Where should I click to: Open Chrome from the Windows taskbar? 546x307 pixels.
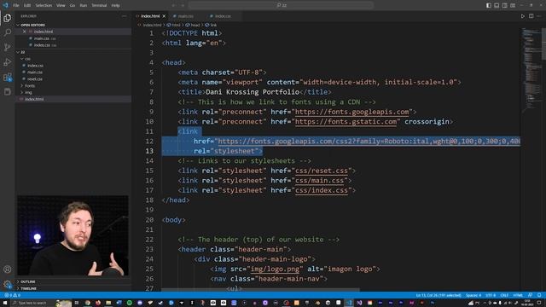tap(87, 304)
